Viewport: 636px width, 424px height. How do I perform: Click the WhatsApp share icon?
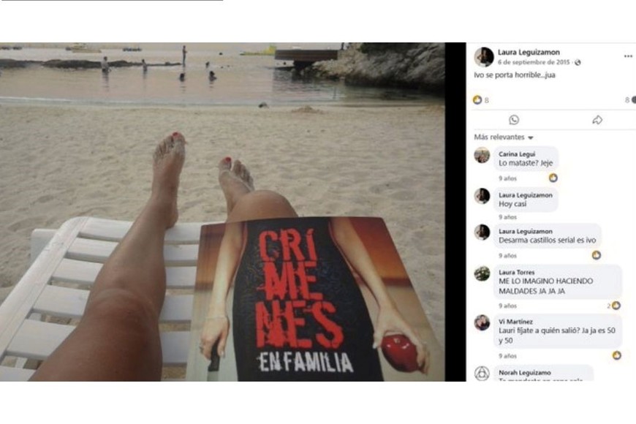(514, 120)
